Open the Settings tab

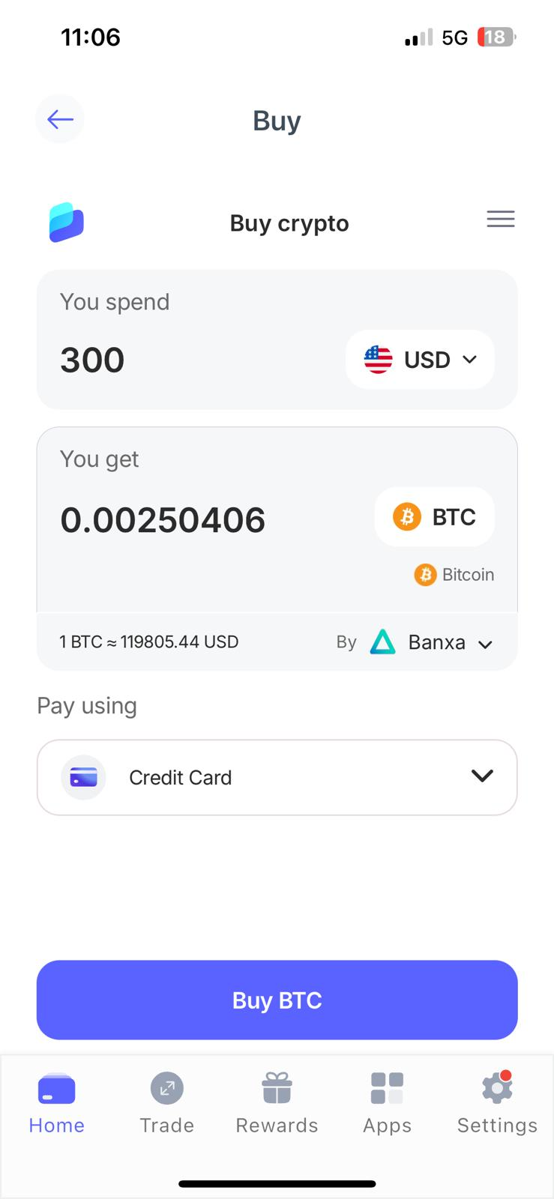tap(497, 1102)
